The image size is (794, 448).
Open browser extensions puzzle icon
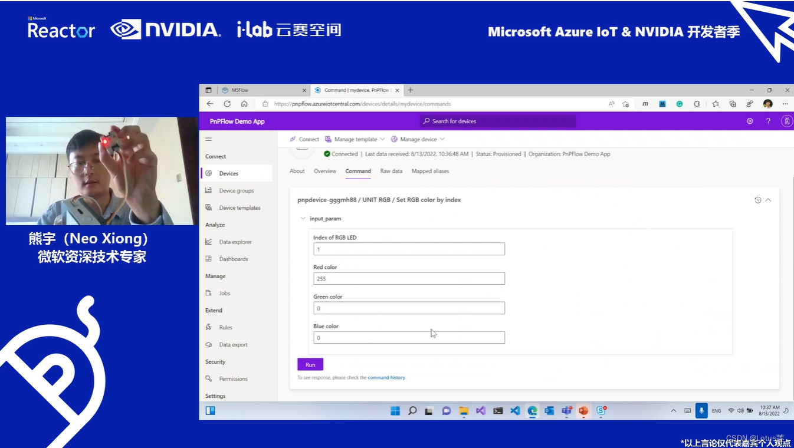[697, 104]
